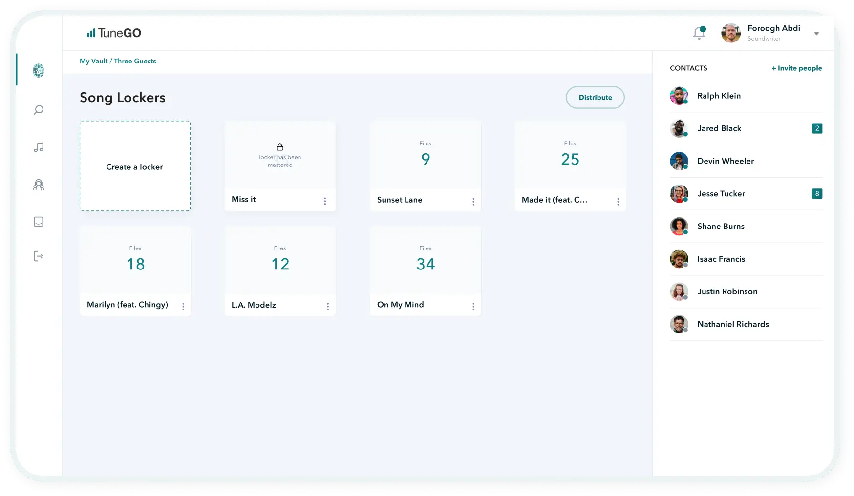This screenshot has width=854, height=496.
Task: Open the Messages icon in the sidebar
Action: click(38, 222)
